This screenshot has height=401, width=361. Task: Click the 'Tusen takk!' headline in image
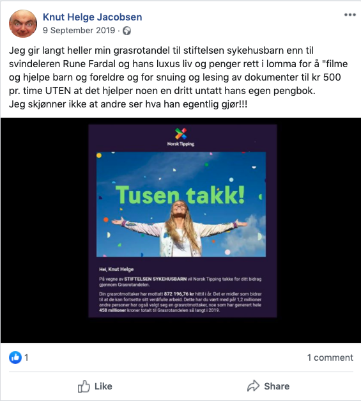[180, 195]
